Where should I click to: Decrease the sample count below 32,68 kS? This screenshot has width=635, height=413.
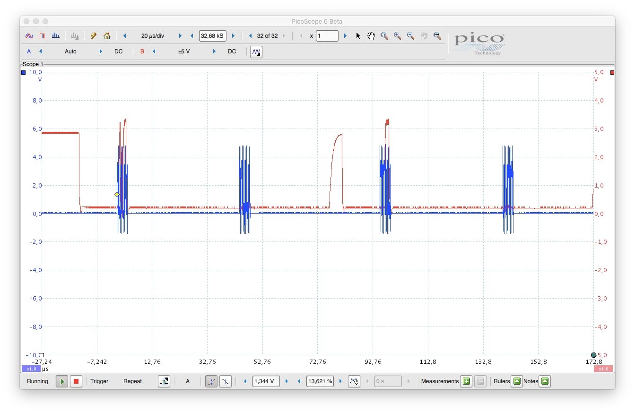tap(192, 36)
